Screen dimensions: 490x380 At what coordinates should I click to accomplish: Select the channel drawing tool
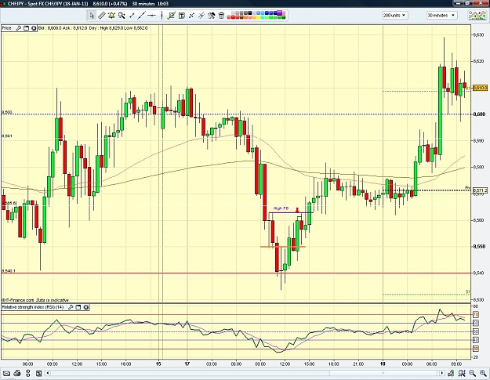(171, 16)
